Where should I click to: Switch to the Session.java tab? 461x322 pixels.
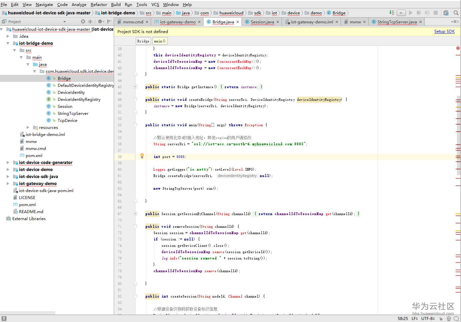[262, 22]
